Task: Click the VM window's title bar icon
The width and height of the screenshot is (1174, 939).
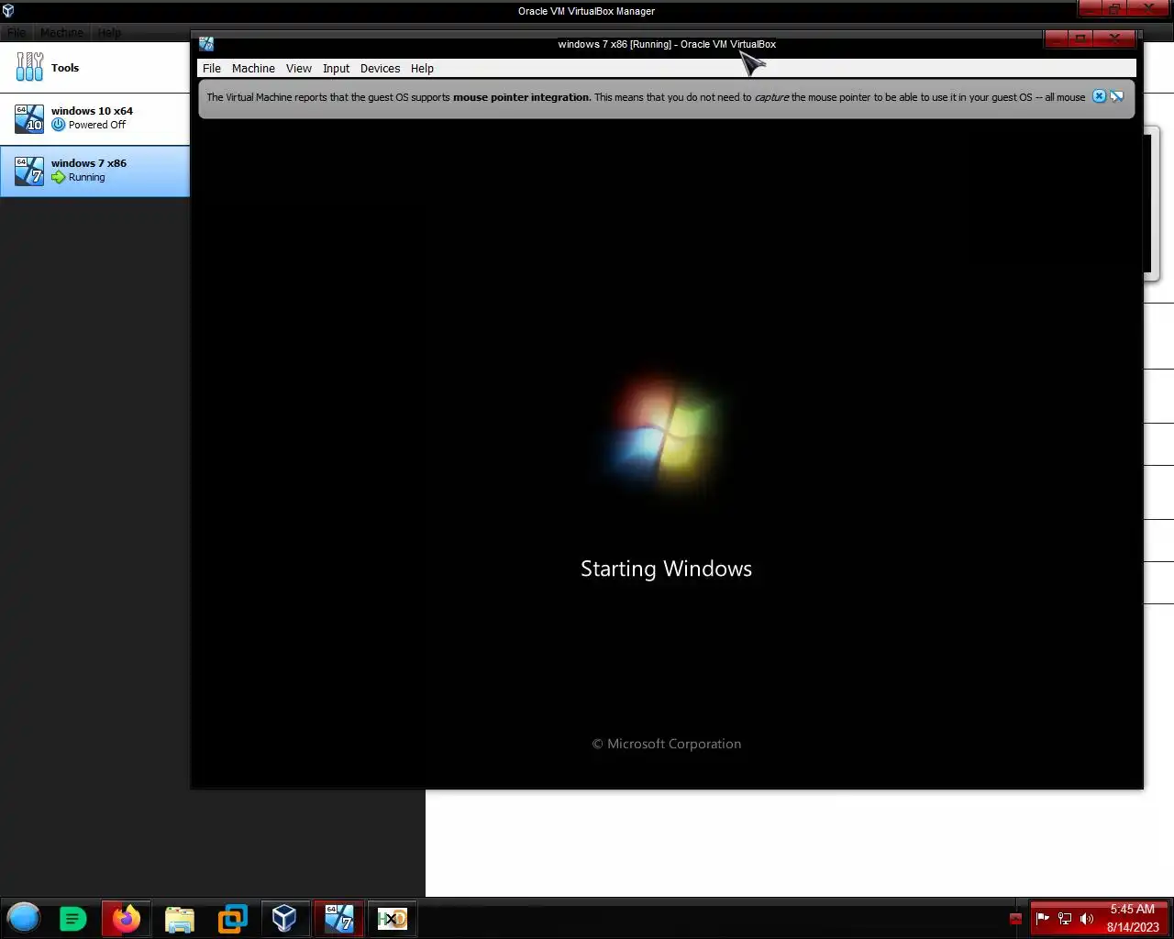Action: [206, 44]
